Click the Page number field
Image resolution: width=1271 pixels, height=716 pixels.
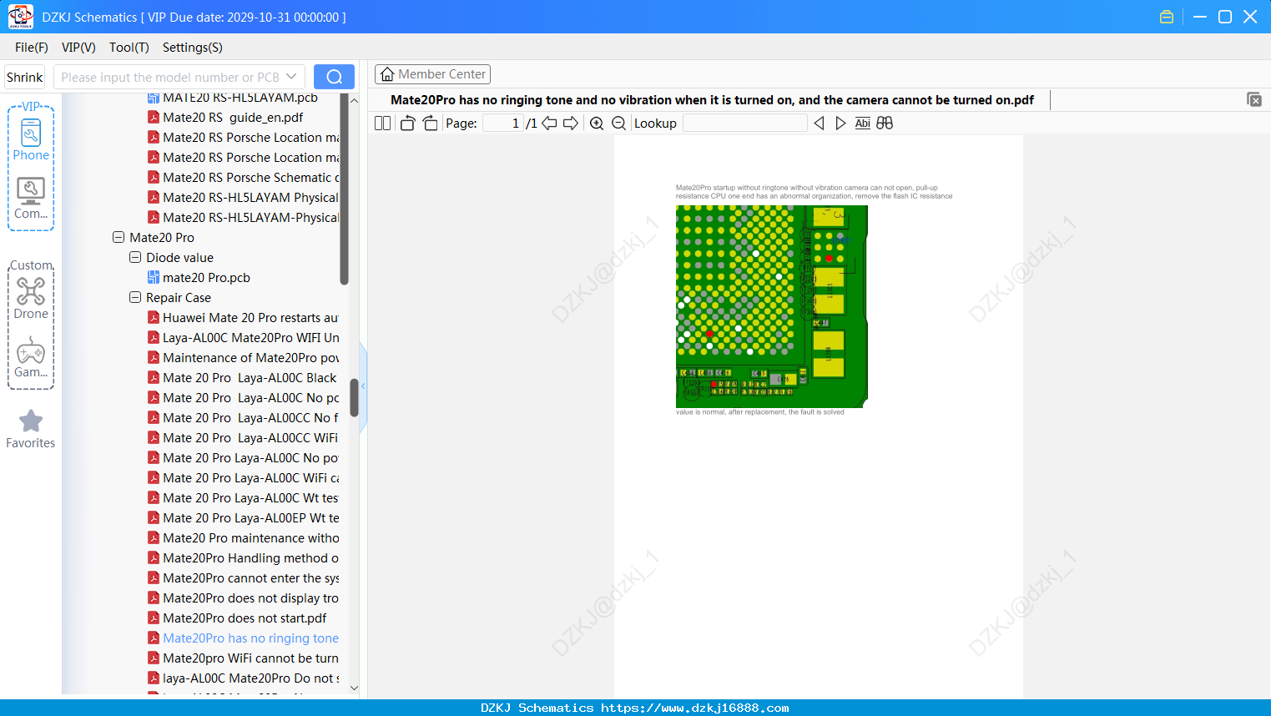(x=503, y=124)
